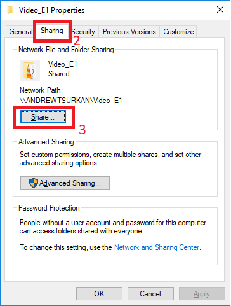Open the Security tab
This screenshot has width=231, height=306.
[x=84, y=32]
